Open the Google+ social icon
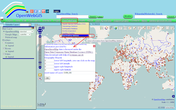176x110 pixels. point(32,11)
